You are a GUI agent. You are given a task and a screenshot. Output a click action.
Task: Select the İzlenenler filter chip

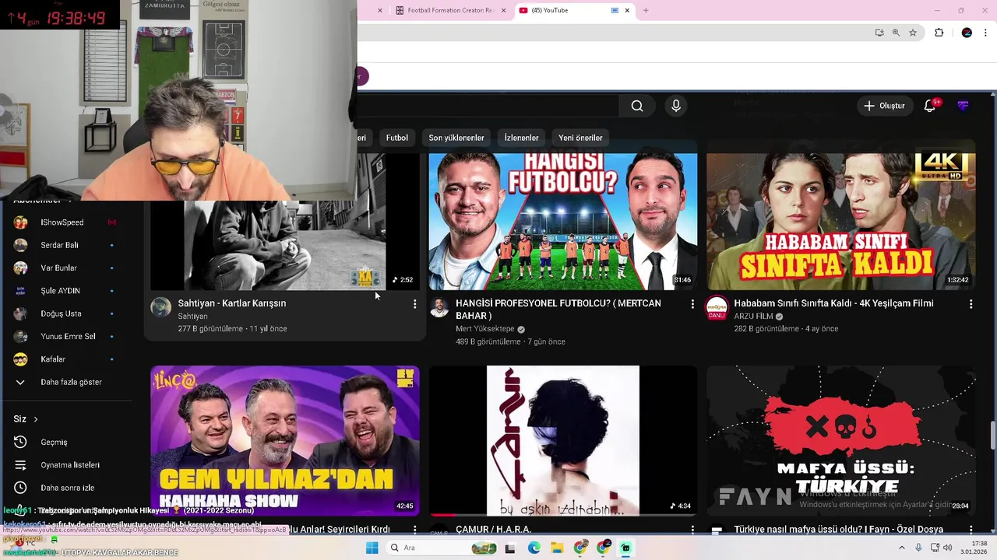[x=521, y=138]
